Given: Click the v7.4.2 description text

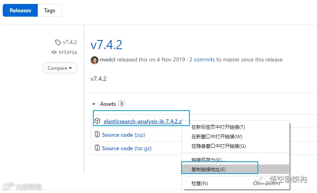Looking at the screenshot, I should pos(98,78).
